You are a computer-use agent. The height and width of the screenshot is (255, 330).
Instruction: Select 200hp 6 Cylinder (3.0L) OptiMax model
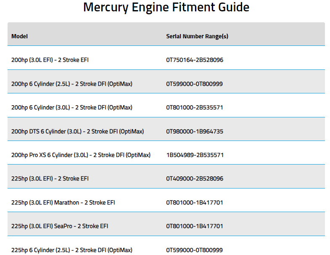pyautogui.click(x=72, y=107)
